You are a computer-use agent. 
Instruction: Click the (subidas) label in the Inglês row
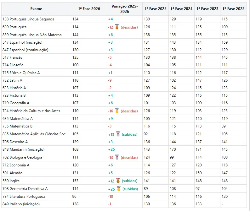point(130,181)
